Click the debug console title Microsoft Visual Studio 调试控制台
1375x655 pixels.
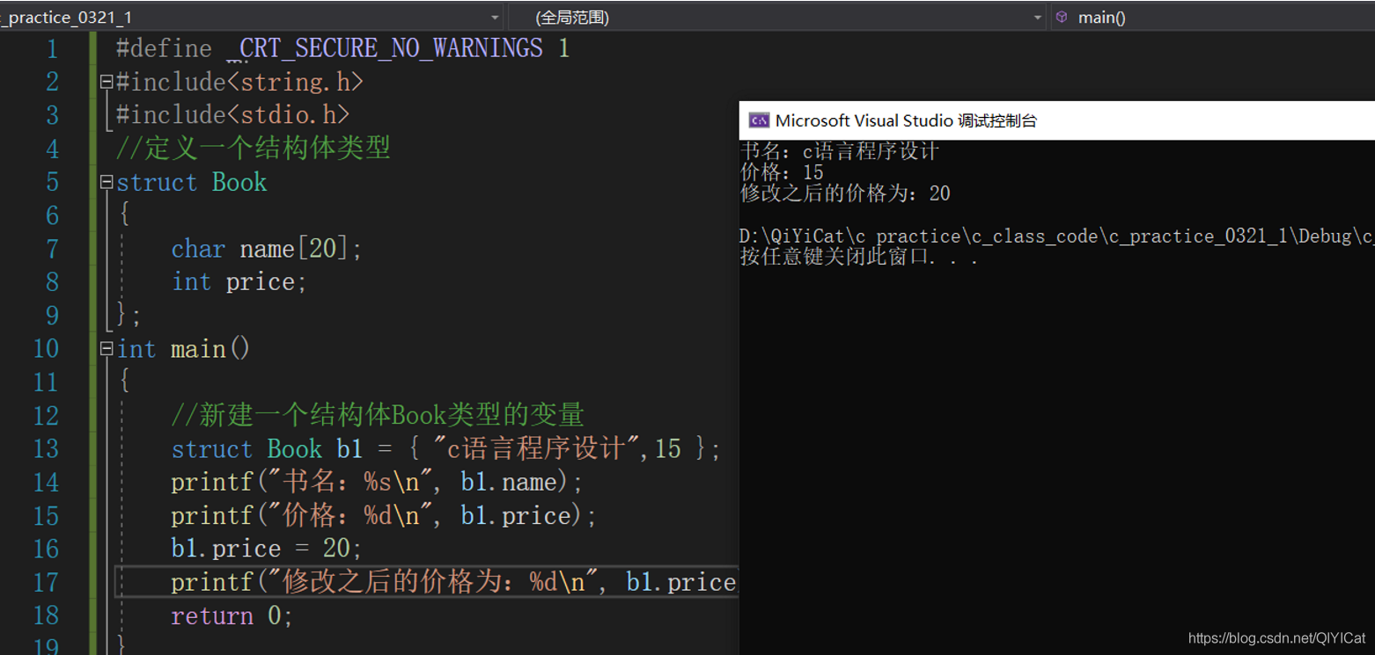coord(907,120)
